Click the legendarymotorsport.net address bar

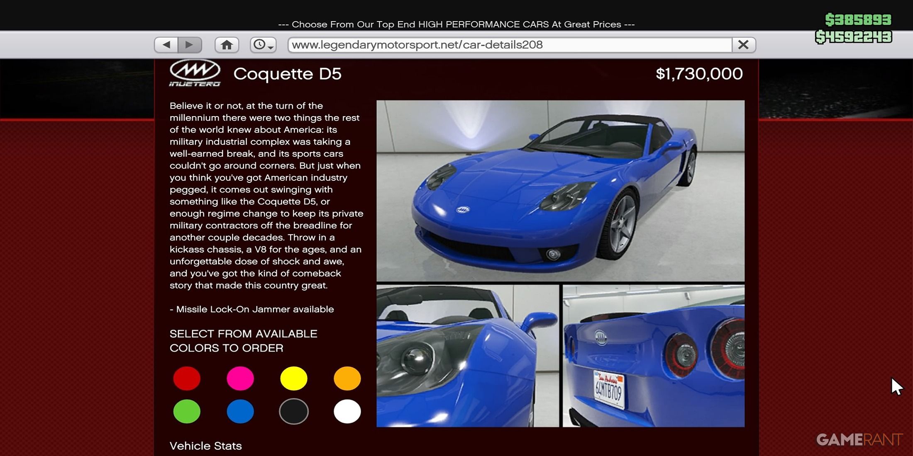[x=510, y=44]
